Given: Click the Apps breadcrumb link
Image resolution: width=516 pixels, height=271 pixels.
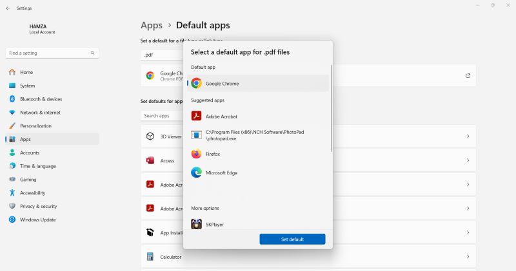Looking at the screenshot, I should [152, 25].
